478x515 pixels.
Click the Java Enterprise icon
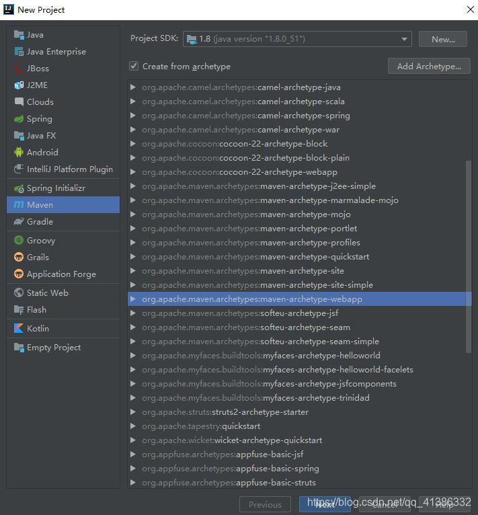click(19, 52)
